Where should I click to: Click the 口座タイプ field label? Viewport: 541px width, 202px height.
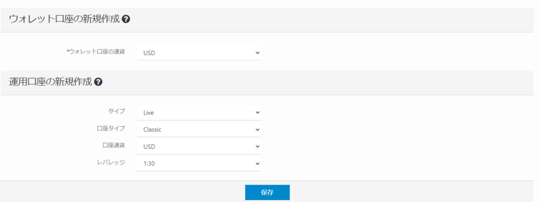click(x=111, y=128)
